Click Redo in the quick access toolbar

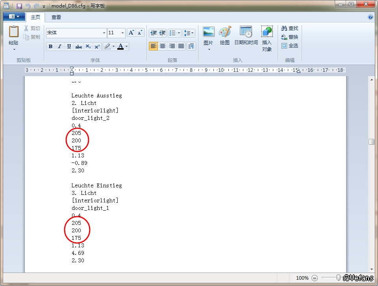pyautogui.click(x=36, y=6)
